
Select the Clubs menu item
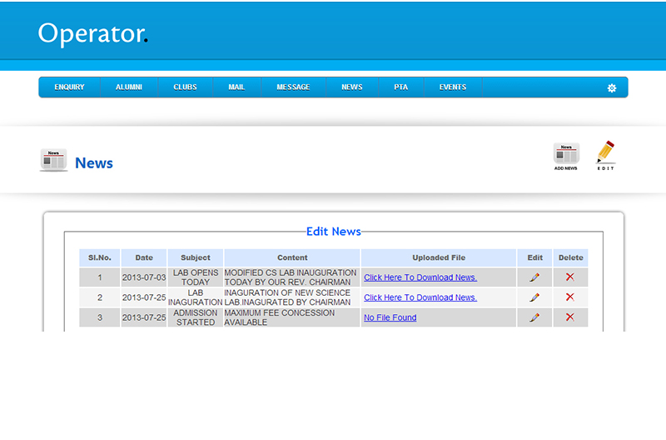pos(185,87)
